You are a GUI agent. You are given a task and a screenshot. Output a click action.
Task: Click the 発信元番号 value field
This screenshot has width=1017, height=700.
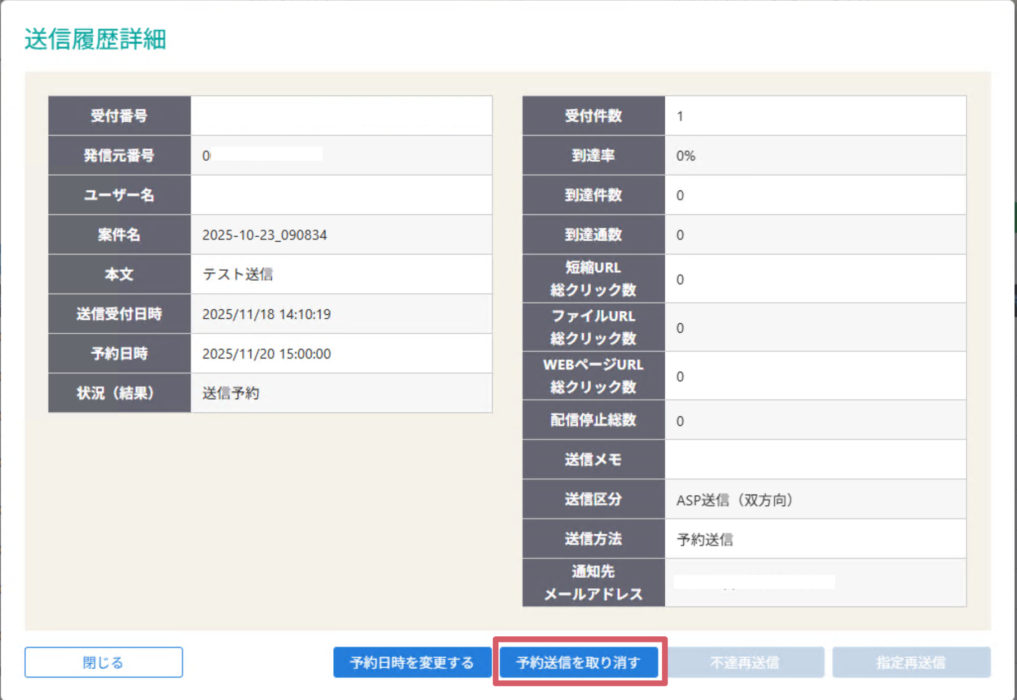(x=340, y=155)
